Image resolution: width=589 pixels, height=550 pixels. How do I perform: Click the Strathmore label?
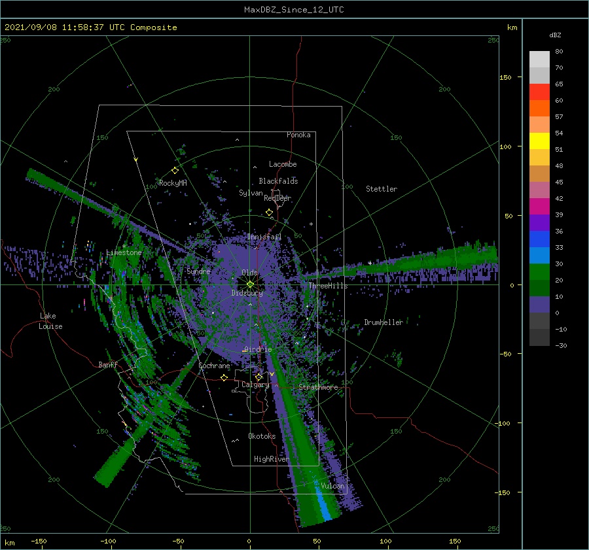(318, 387)
